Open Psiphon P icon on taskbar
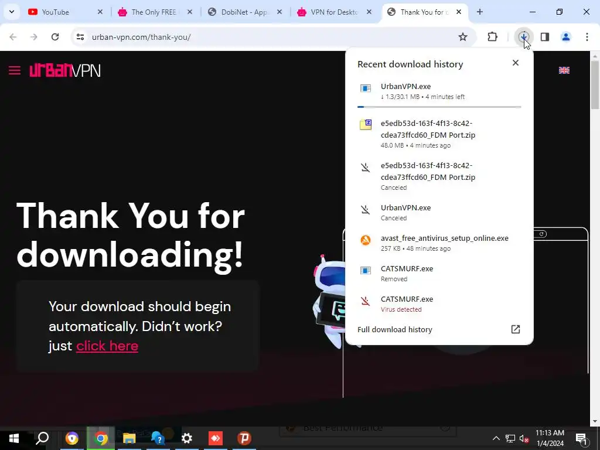600x450 pixels. point(244,438)
